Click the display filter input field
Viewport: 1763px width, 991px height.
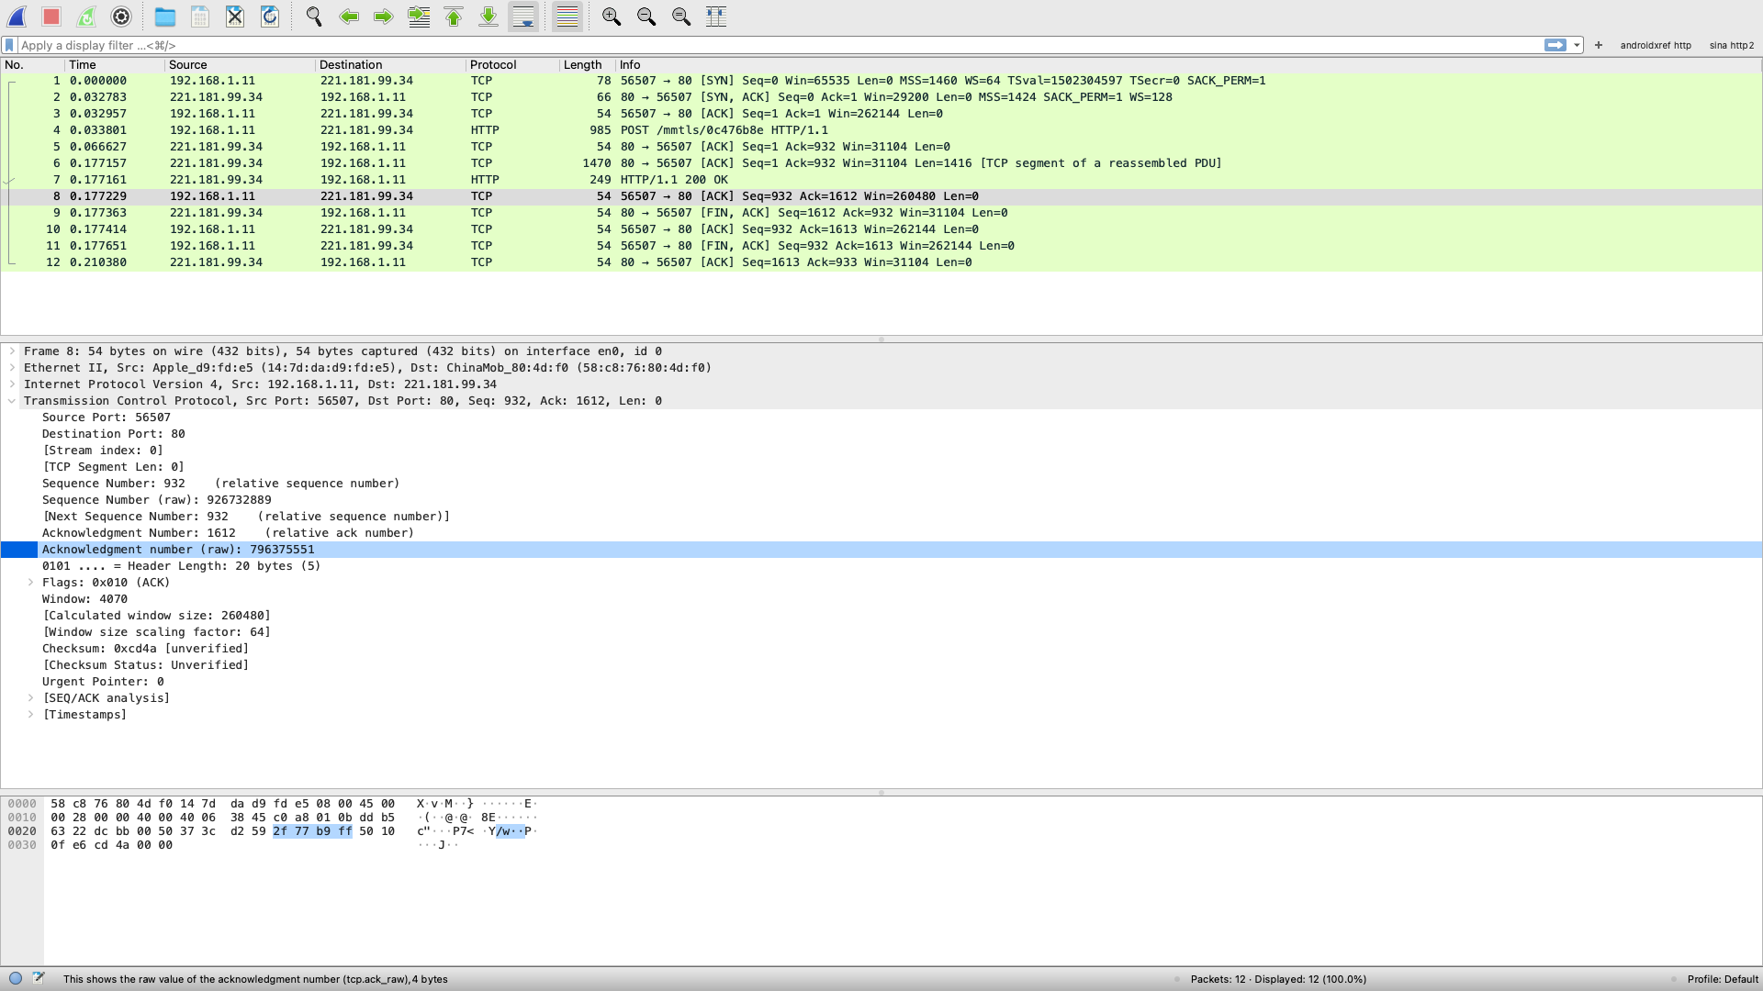pos(780,45)
